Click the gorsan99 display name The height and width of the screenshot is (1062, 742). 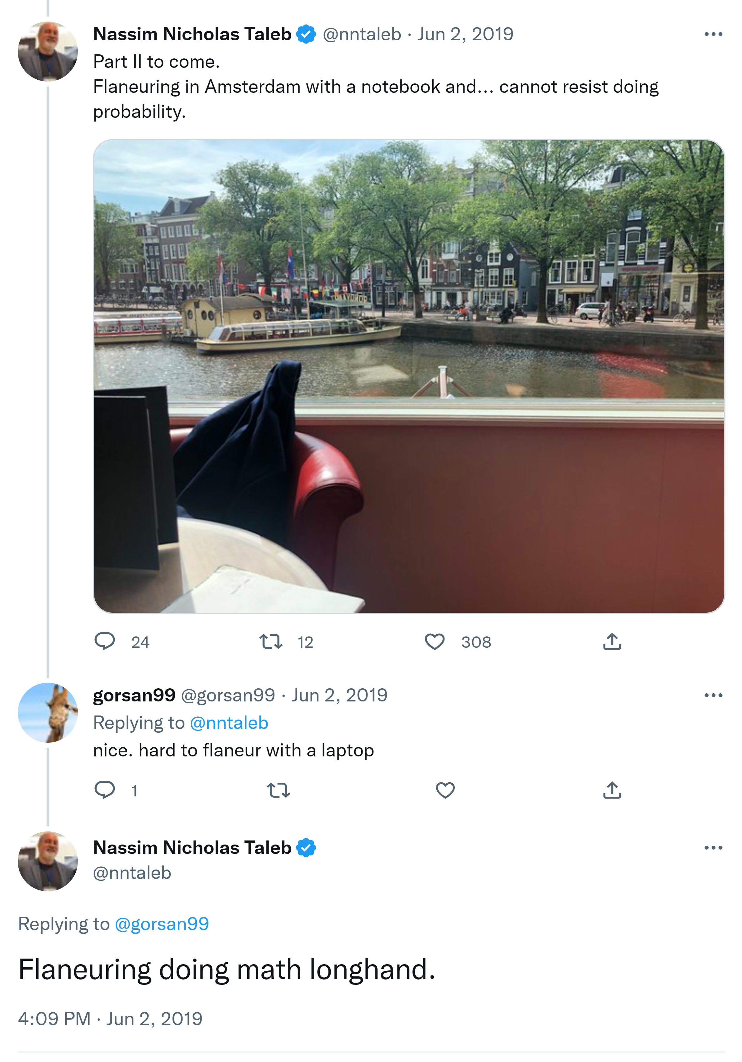pos(134,695)
